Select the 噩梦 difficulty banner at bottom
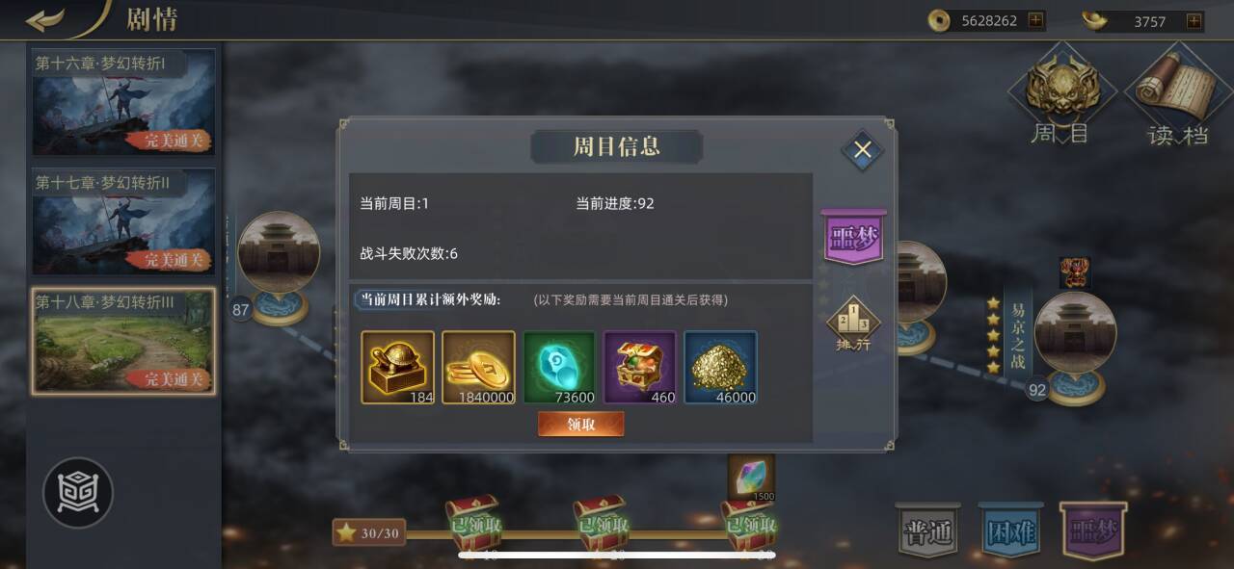This screenshot has height=569, width=1234. tap(1092, 530)
